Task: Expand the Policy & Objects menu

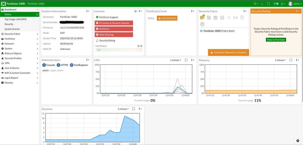Action: pyautogui.click(x=19, y=53)
